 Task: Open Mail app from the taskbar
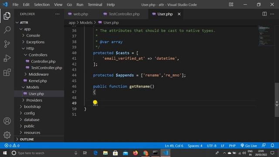(x=125, y=153)
